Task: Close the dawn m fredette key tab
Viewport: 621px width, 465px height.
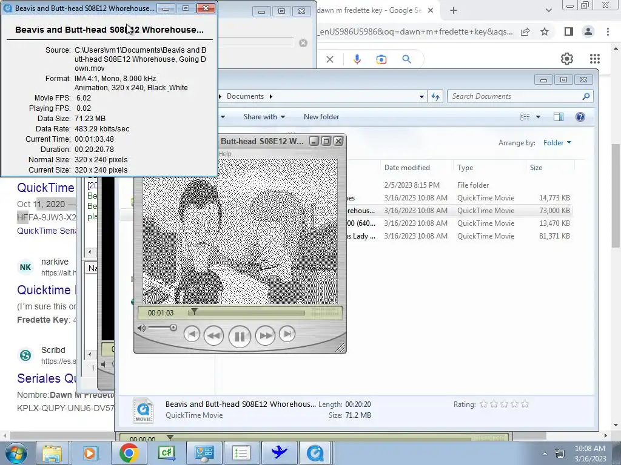Action: (431, 11)
